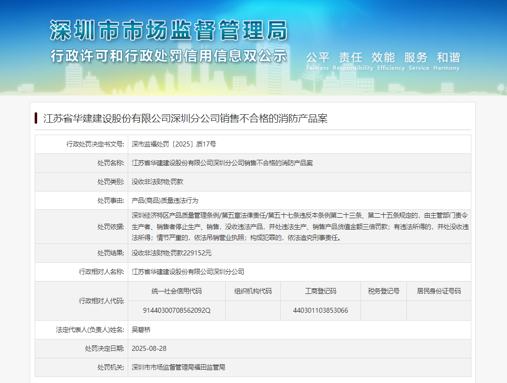Click the 处罚名称 value in the table

pyautogui.click(x=222, y=163)
